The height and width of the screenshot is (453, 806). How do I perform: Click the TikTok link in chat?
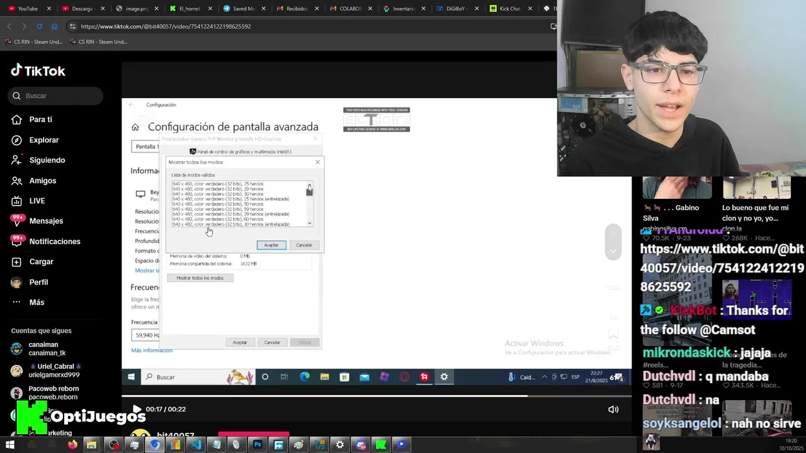coord(722,268)
